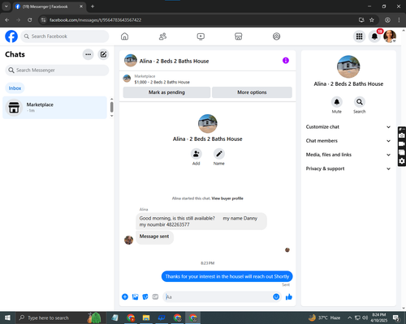Select the Messenger | Facebook browser tab
This screenshot has width=406, height=324.
[x=50, y=6]
